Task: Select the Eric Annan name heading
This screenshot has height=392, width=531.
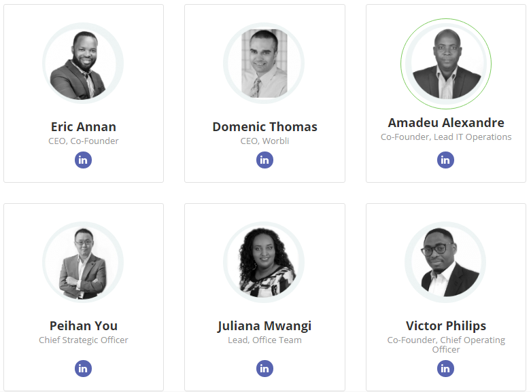Action: click(x=83, y=127)
